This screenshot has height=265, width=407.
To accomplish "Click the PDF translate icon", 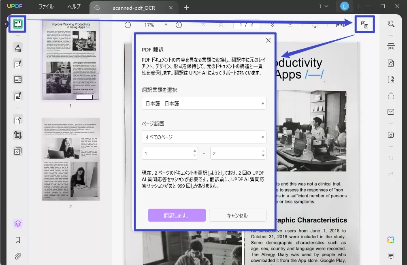I will point(364,25).
